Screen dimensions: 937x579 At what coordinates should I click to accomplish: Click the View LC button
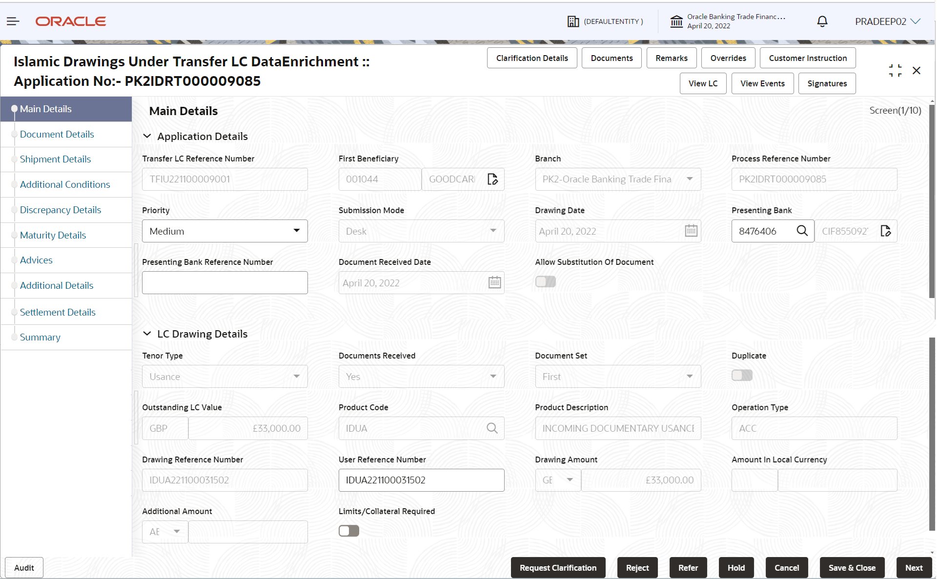pyautogui.click(x=703, y=83)
